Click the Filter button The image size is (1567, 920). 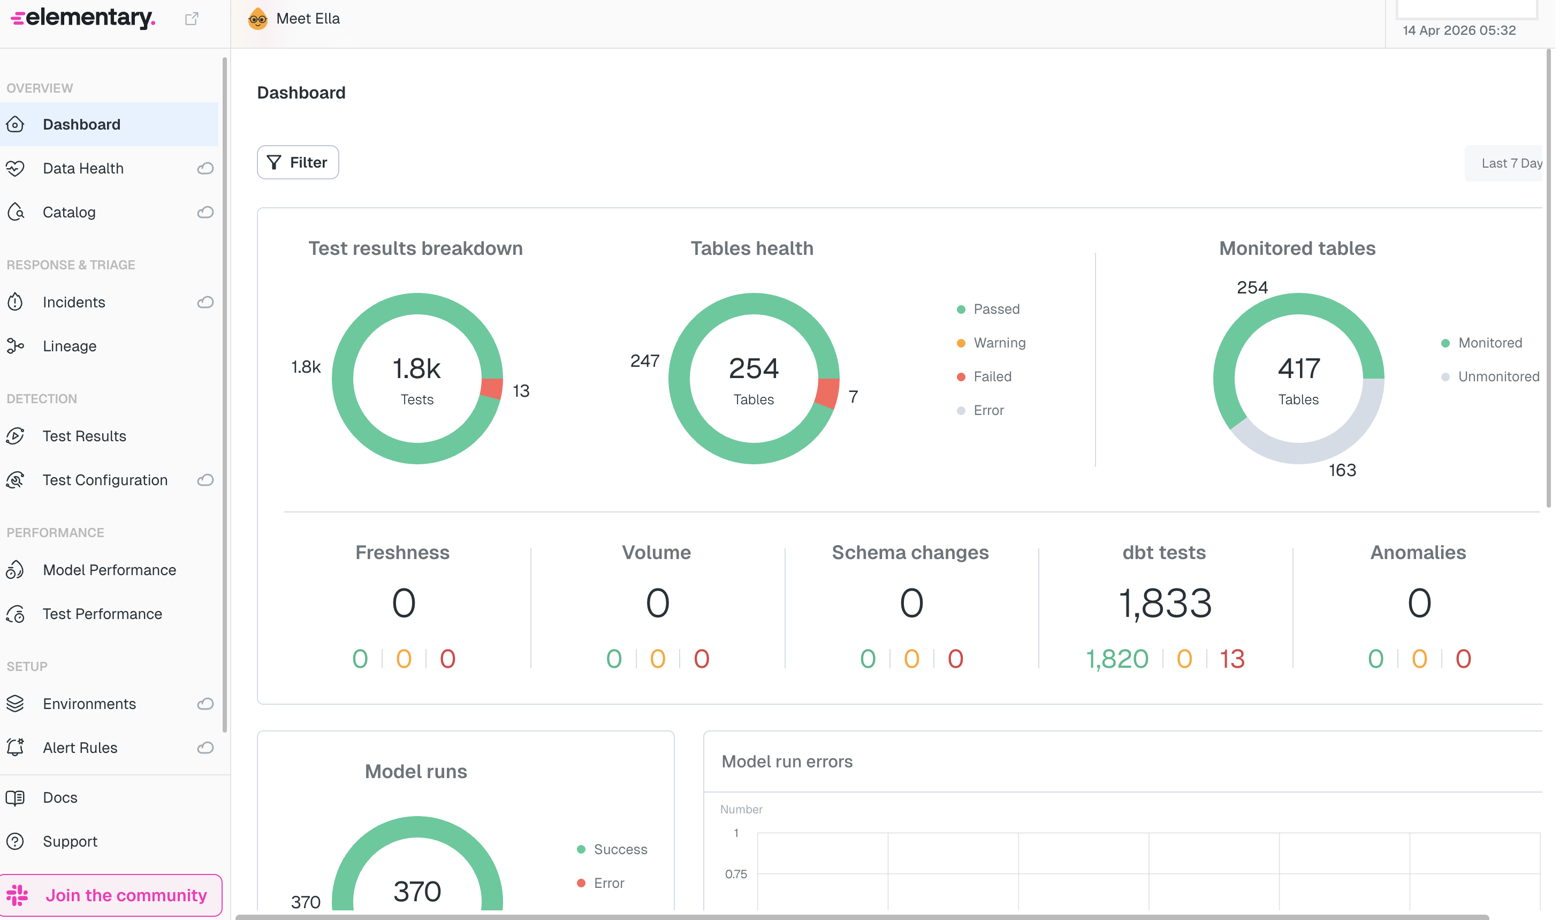point(298,162)
